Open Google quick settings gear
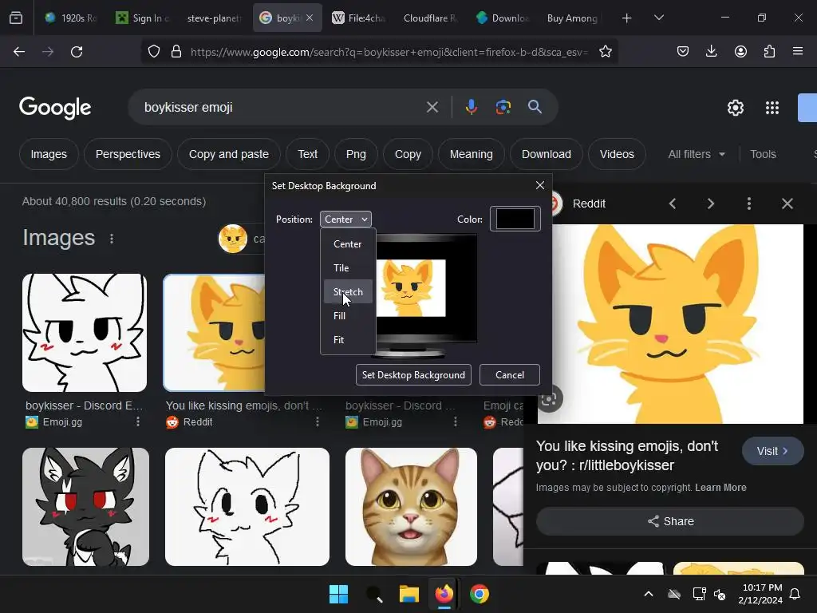The height and width of the screenshot is (613, 817). coord(735,108)
